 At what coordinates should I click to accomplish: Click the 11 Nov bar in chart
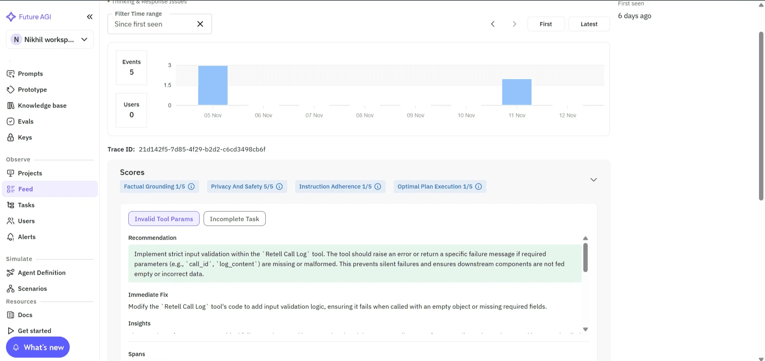517,92
